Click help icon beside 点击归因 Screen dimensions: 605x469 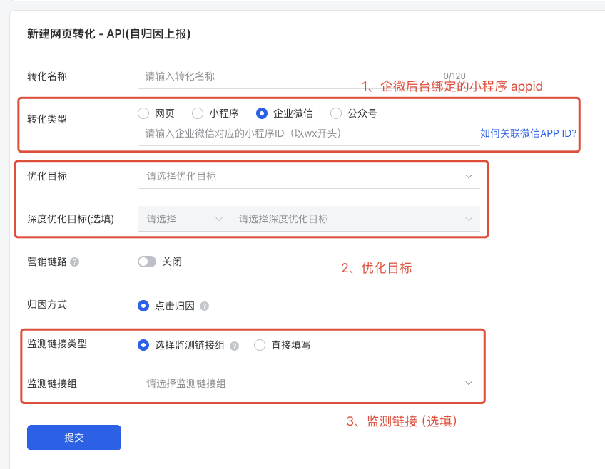coord(205,306)
